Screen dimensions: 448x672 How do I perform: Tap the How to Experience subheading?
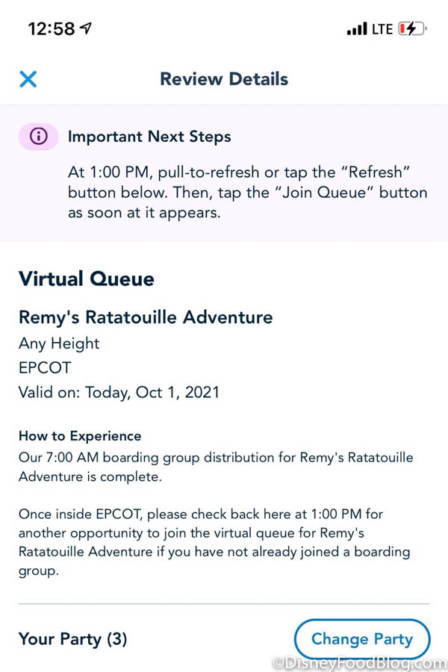[x=80, y=436]
